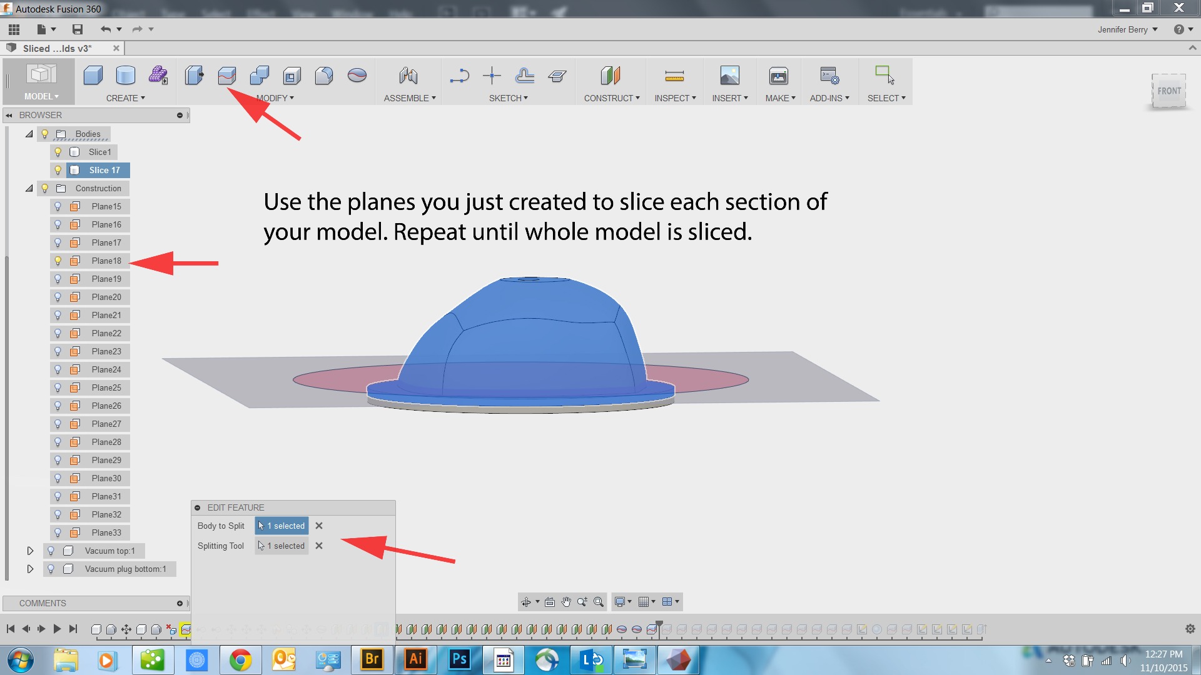The height and width of the screenshot is (675, 1201).
Task: Expand the Bodies folder in browser
Action: click(x=29, y=134)
